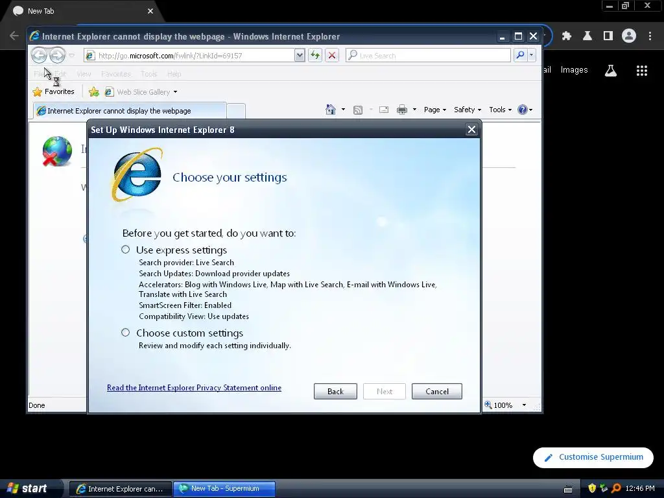This screenshot has height=498, width=664.
Task: Open the recent pages dropdown arrow
Action: click(x=71, y=56)
